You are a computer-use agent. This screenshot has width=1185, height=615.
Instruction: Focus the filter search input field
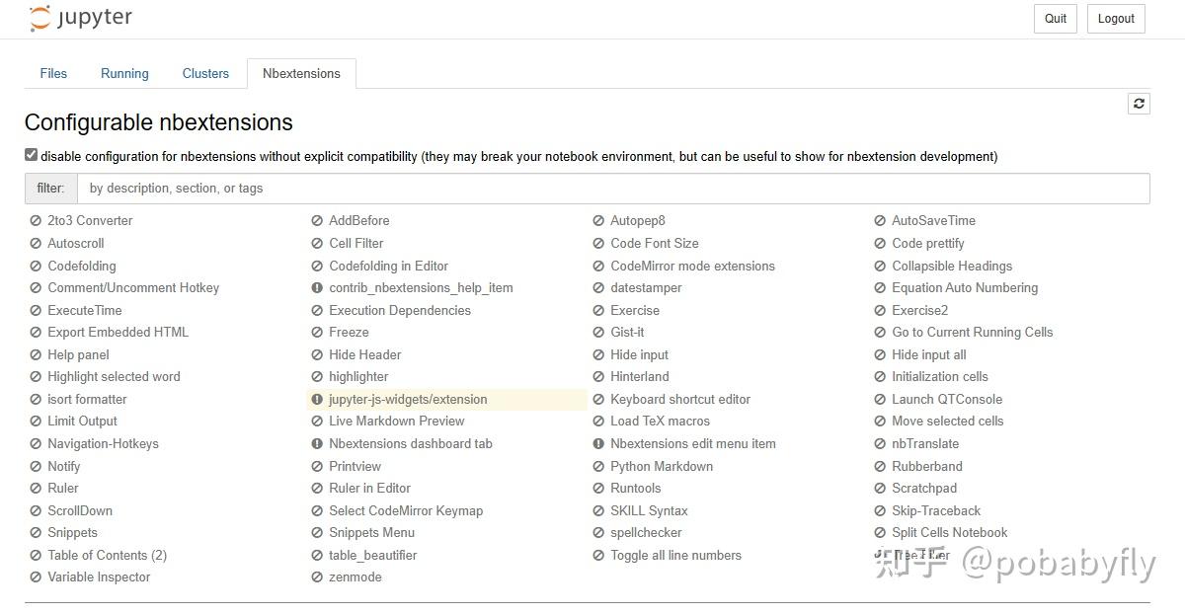pos(612,189)
